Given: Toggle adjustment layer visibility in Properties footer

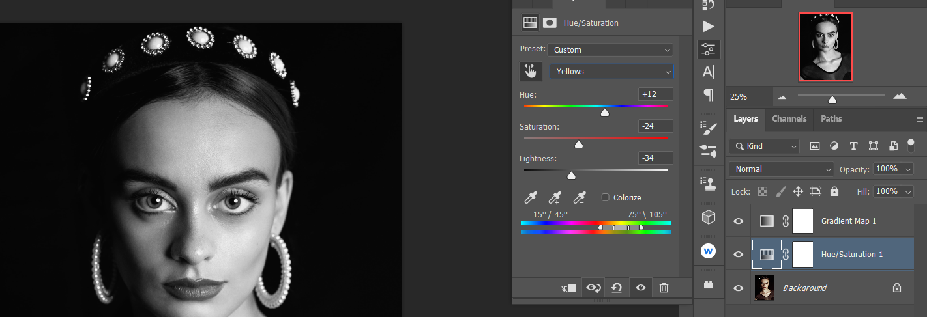Looking at the screenshot, I should click(640, 288).
